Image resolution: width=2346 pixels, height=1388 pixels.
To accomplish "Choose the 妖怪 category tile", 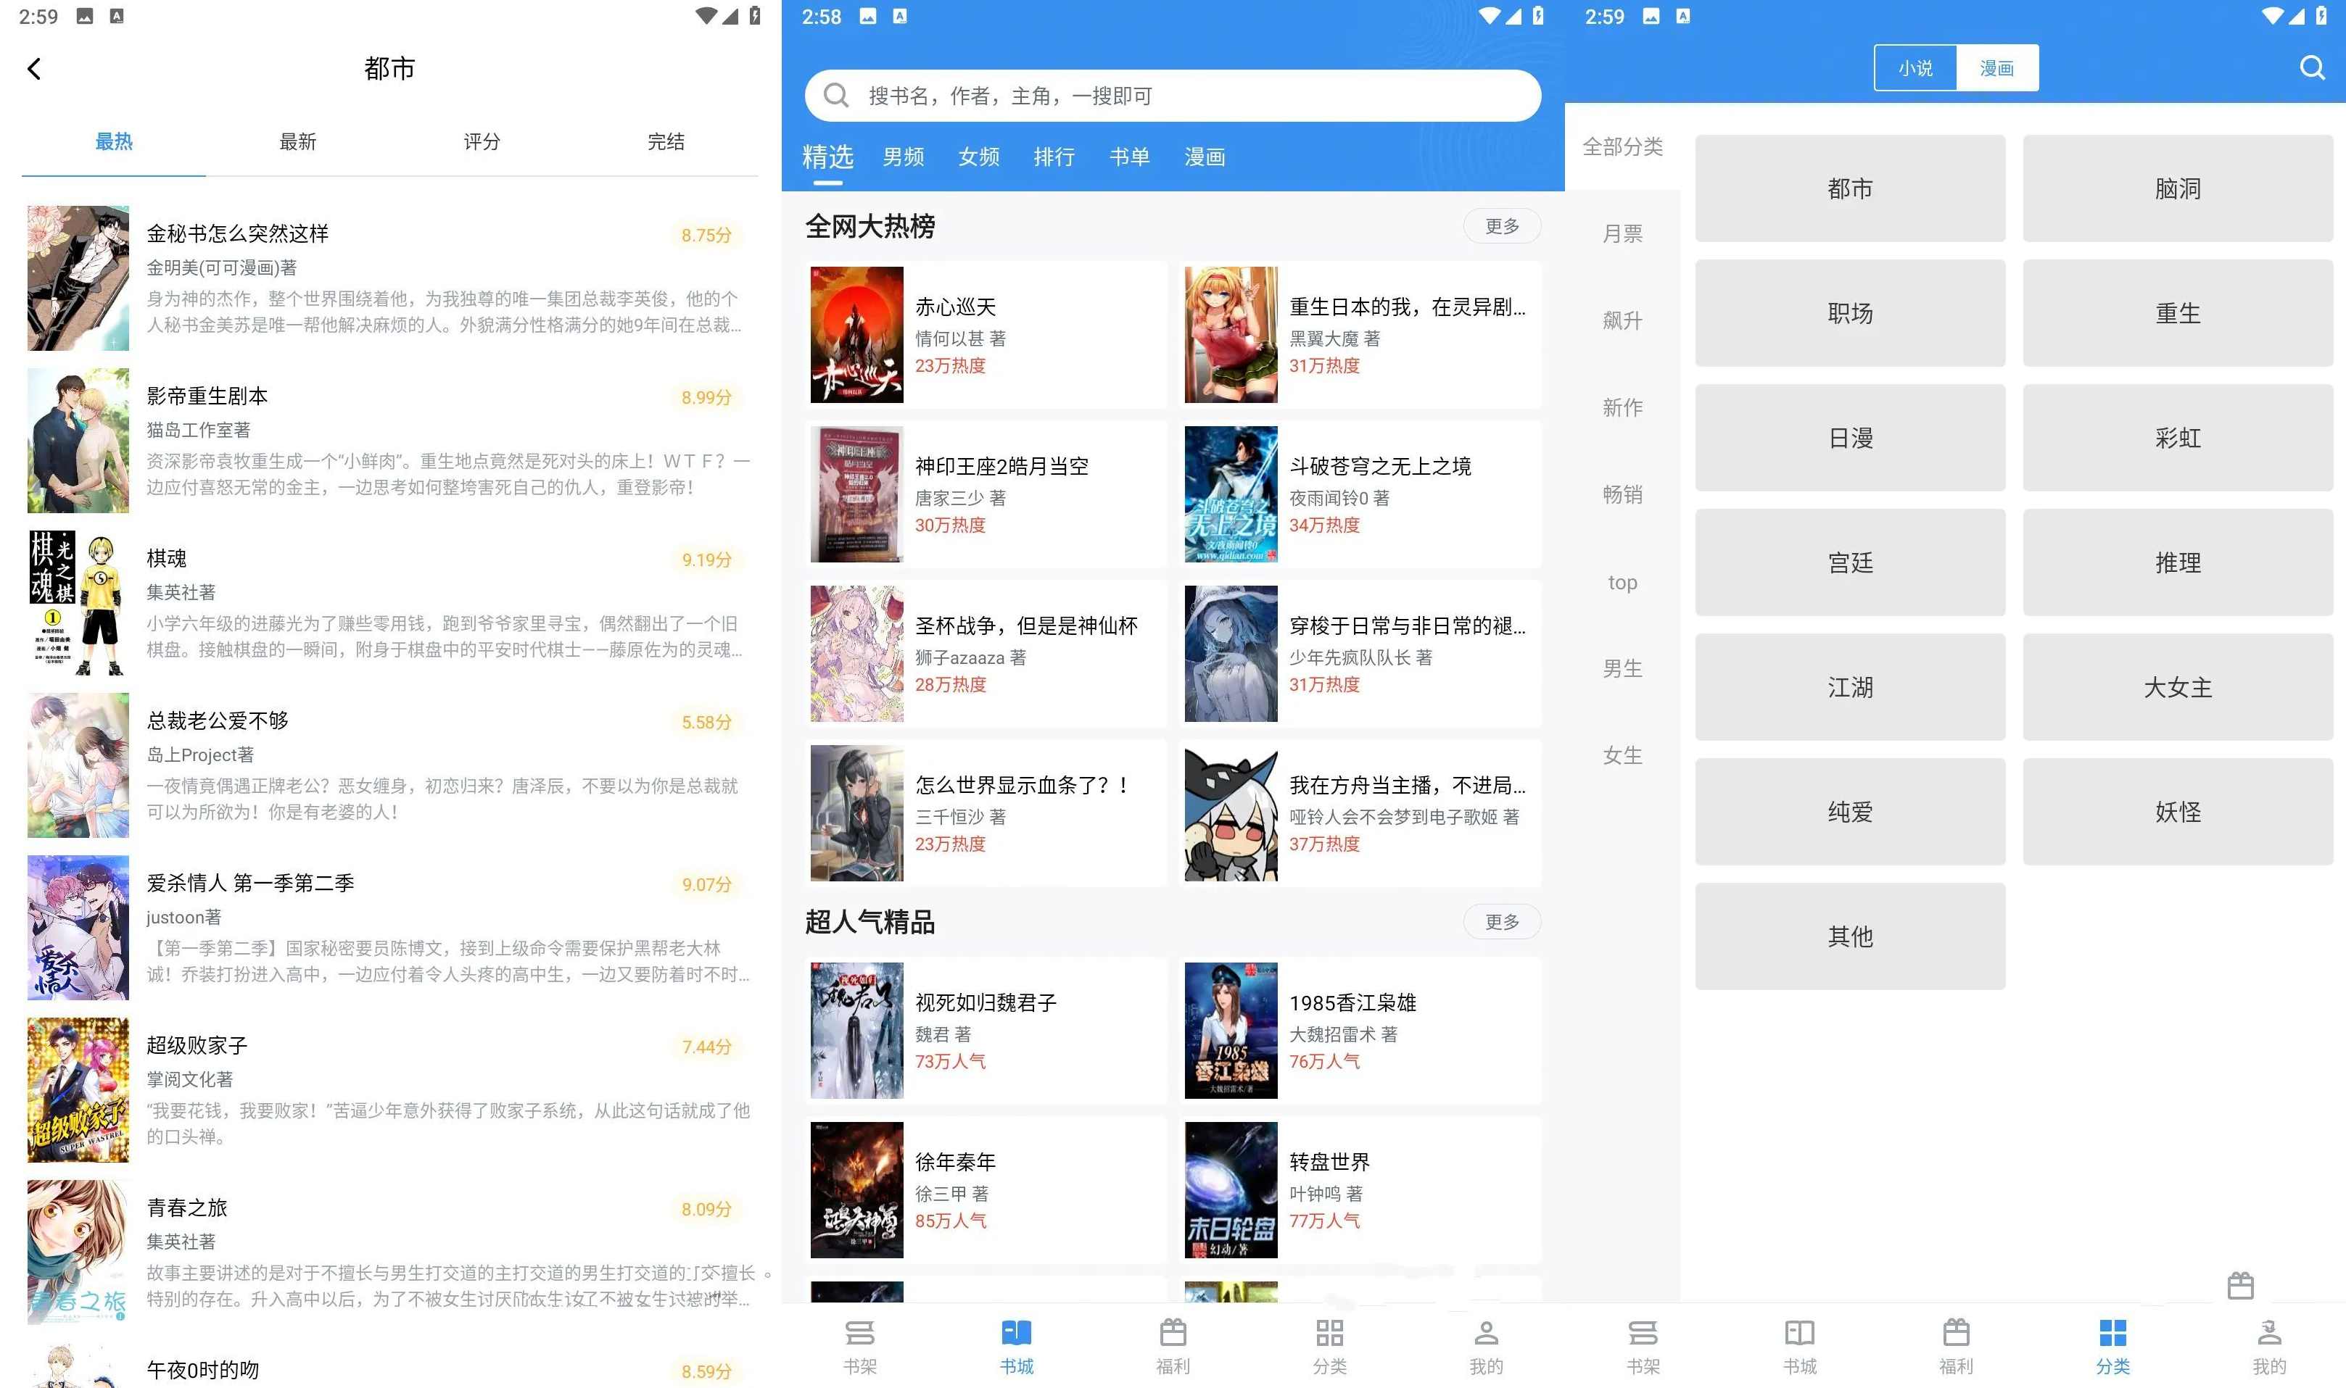I will (2178, 811).
